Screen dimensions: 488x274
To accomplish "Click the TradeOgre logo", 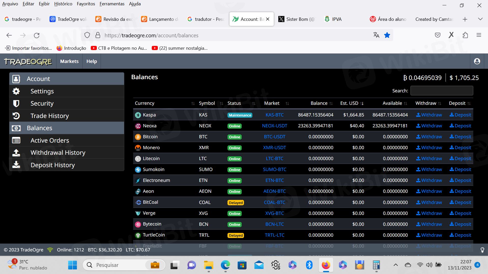I will pos(28,61).
